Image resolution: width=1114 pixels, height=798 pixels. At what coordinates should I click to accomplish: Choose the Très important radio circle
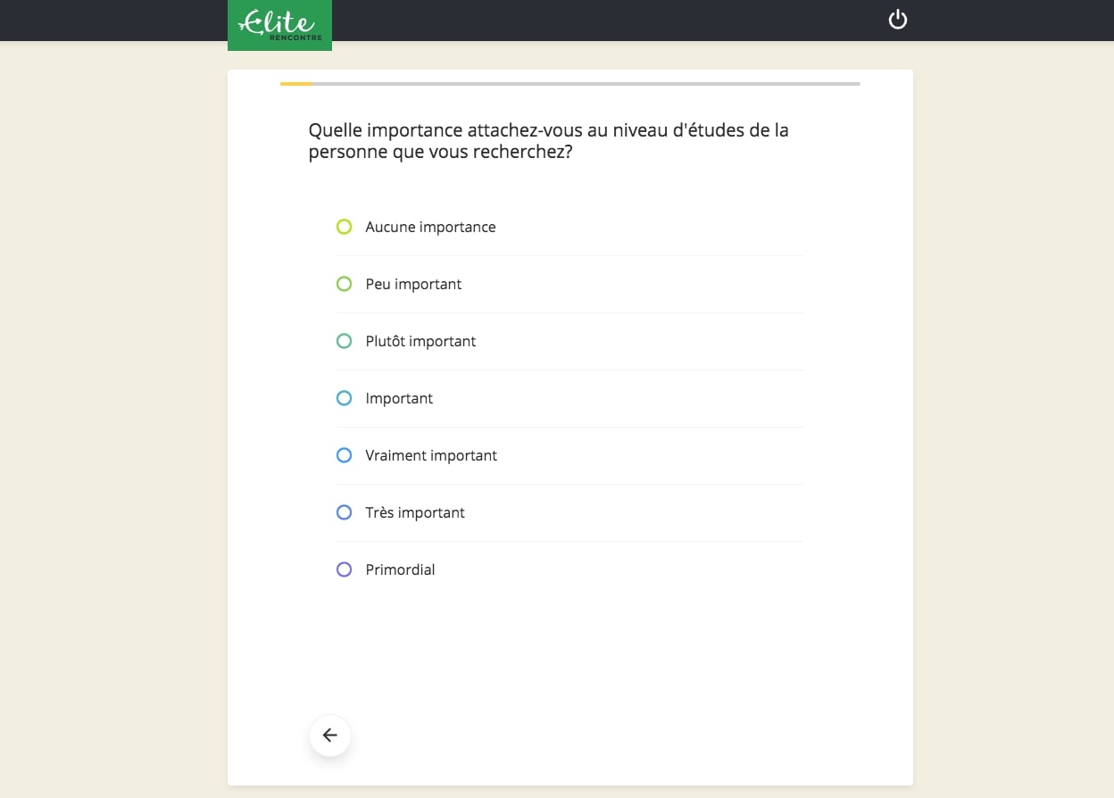[x=344, y=512]
